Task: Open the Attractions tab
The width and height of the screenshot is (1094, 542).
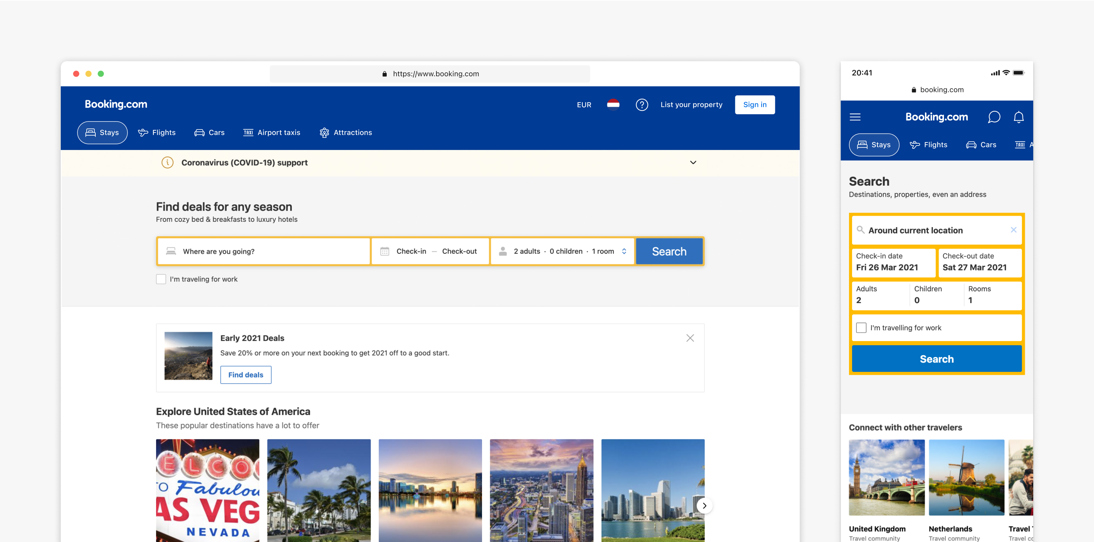Action: point(346,133)
